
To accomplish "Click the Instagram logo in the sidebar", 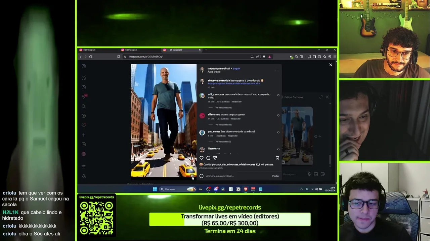I will [x=84, y=66].
